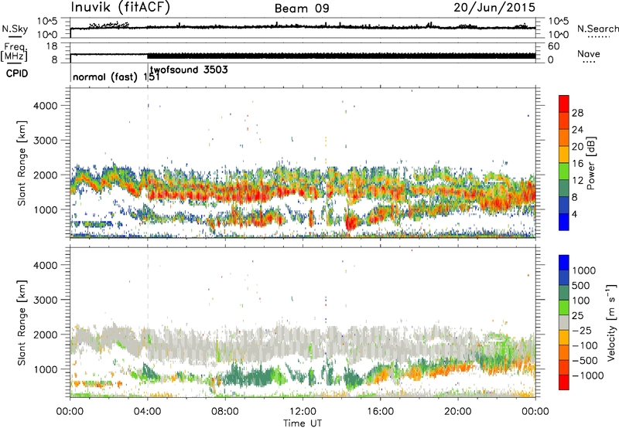The height and width of the screenshot is (428, 619).
Task: Click the '1000' tick on the Velocity colorbar
Action: click(x=584, y=270)
